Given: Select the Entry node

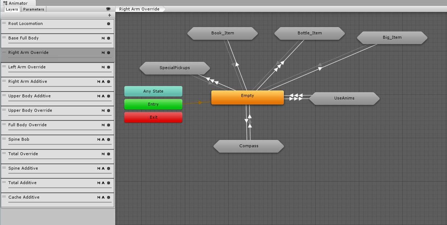Looking at the screenshot, I should tap(153, 104).
